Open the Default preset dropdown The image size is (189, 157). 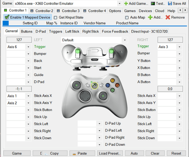[x=125, y=40]
